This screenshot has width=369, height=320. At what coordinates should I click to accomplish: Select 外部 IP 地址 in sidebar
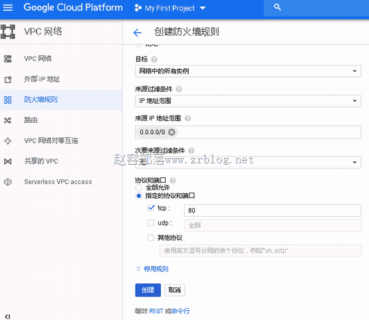(x=42, y=80)
